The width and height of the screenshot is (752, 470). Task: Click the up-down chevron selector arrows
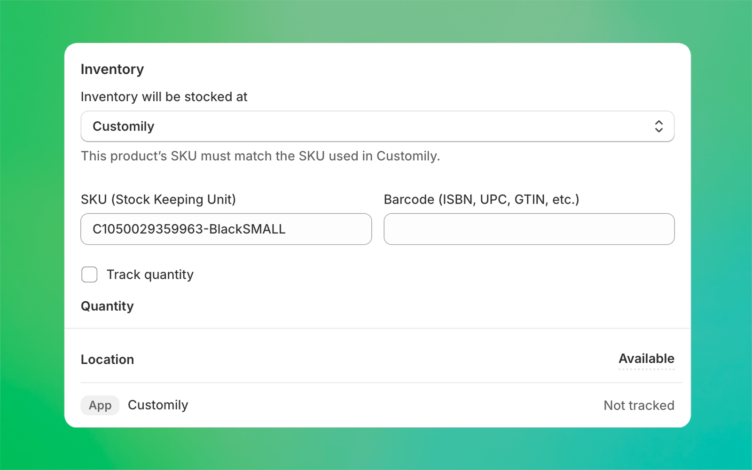(x=658, y=126)
